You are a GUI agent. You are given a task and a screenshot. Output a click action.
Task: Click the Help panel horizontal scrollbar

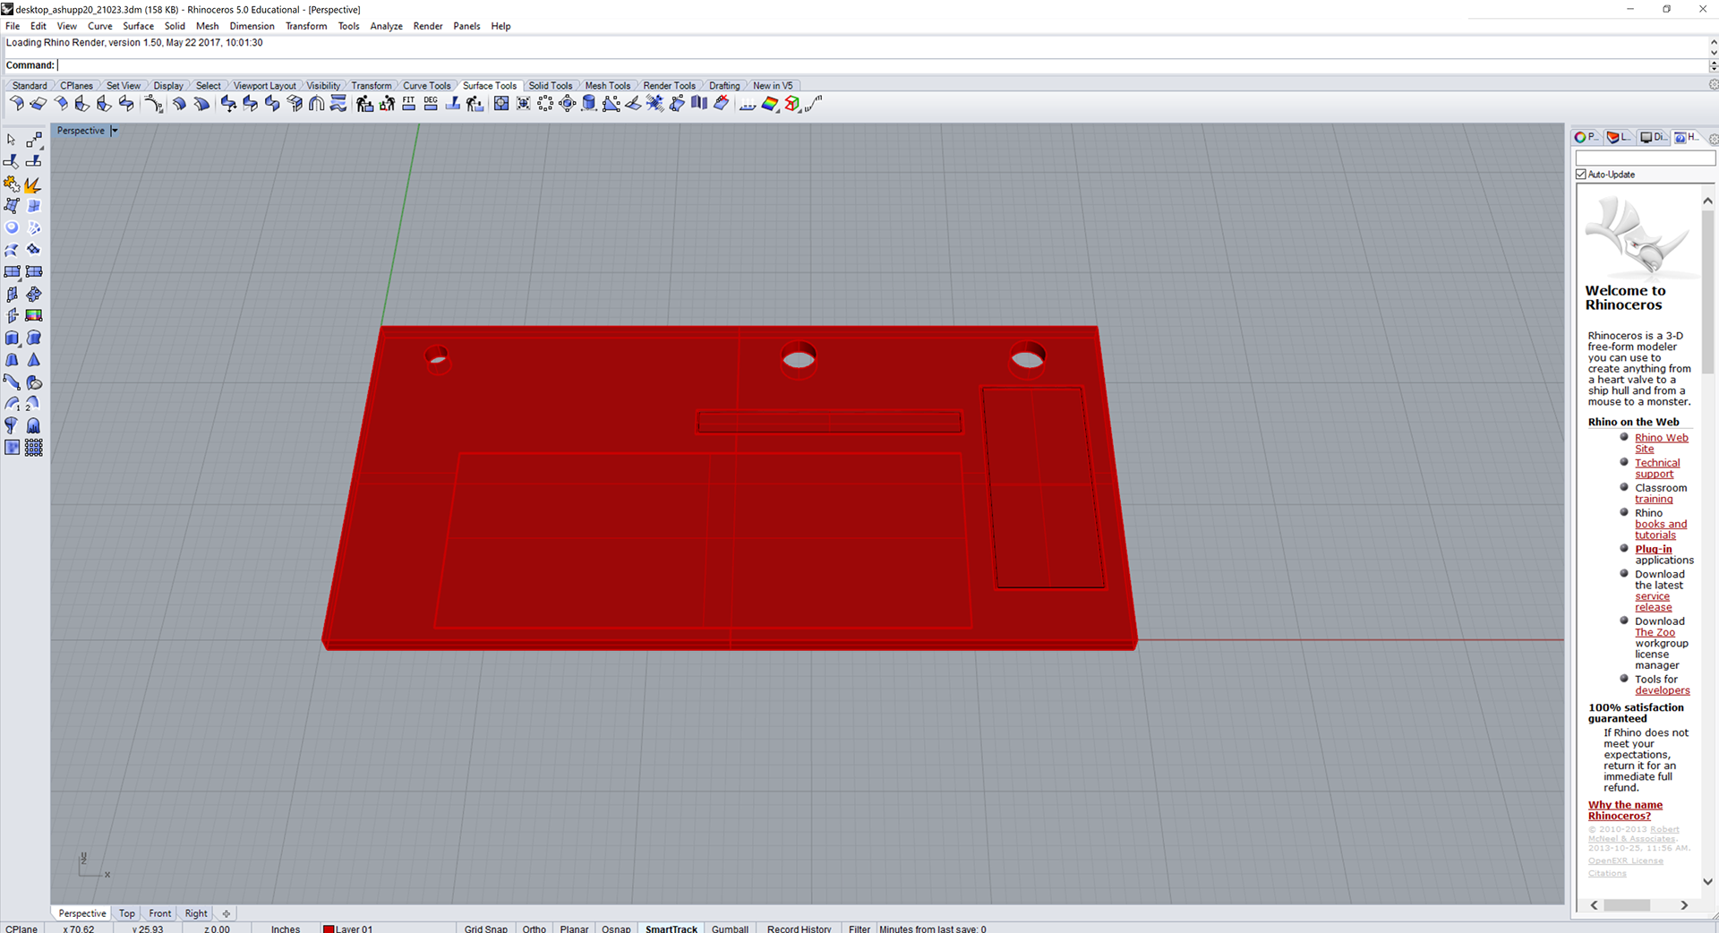point(1638,905)
